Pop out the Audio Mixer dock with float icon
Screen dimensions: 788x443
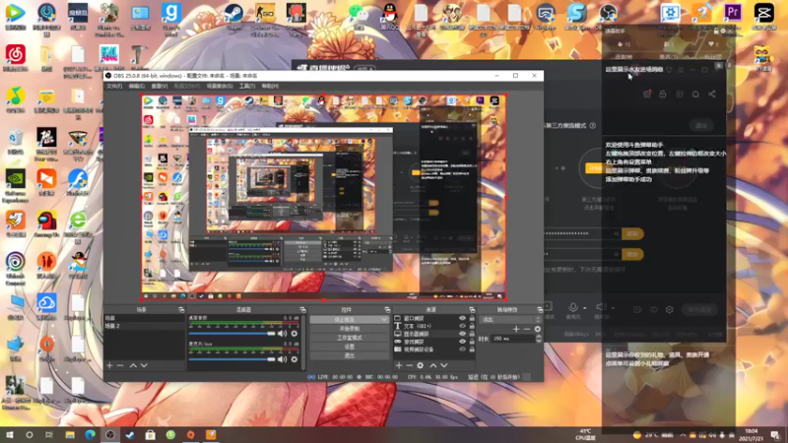pyautogui.click(x=302, y=310)
